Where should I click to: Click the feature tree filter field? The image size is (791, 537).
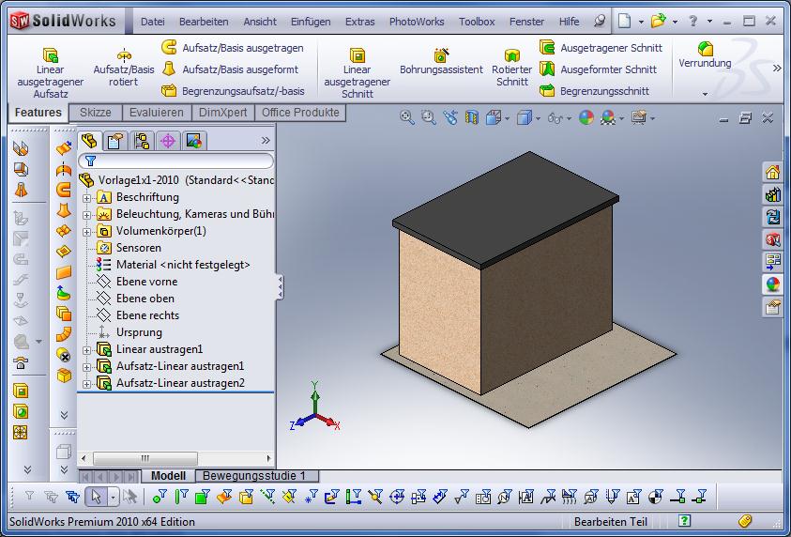[x=178, y=161]
